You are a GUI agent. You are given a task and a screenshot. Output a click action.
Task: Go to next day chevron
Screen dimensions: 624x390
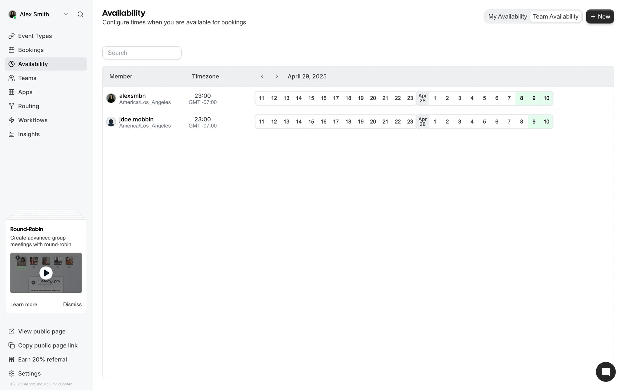pyautogui.click(x=277, y=76)
